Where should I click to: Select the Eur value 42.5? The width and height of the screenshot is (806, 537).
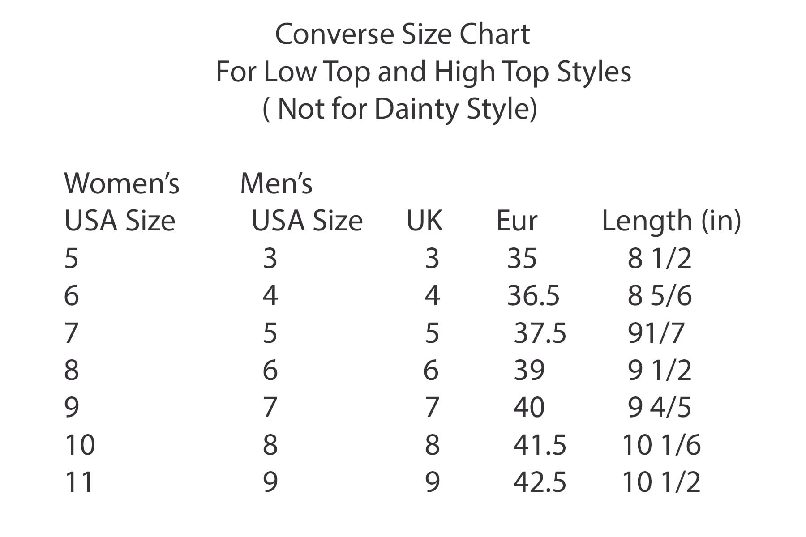[x=540, y=482]
